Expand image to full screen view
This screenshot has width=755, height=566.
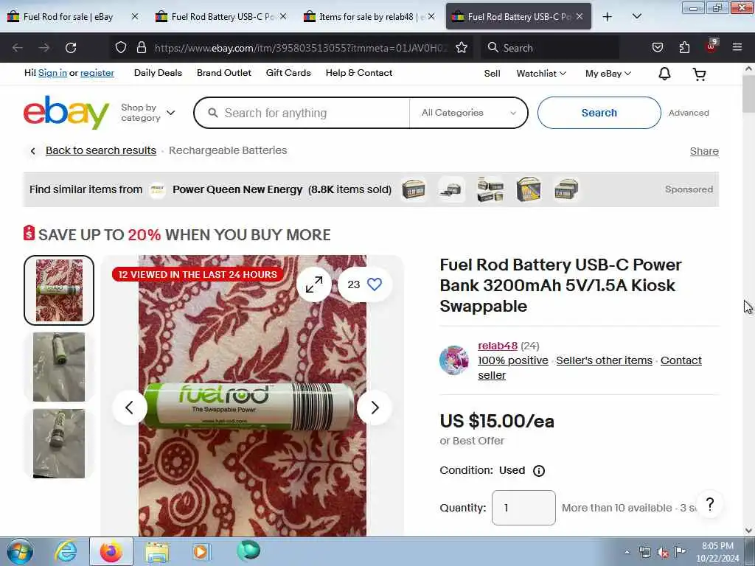pyautogui.click(x=314, y=284)
